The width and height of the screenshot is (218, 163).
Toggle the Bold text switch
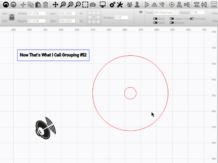(155, 19)
